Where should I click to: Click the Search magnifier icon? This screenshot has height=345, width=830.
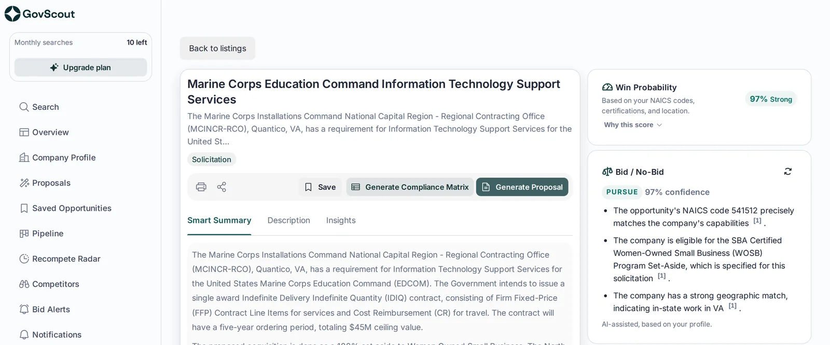click(x=24, y=107)
